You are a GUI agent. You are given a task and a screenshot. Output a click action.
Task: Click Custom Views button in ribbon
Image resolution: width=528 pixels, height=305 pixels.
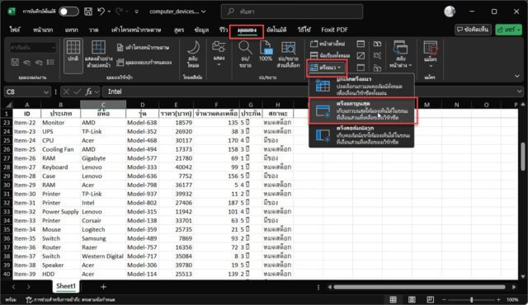(144, 62)
